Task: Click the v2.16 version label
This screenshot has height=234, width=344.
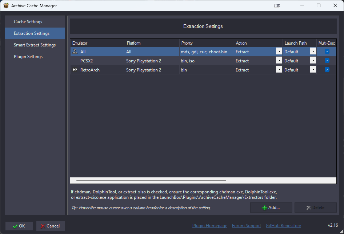Action: [333, 225]
